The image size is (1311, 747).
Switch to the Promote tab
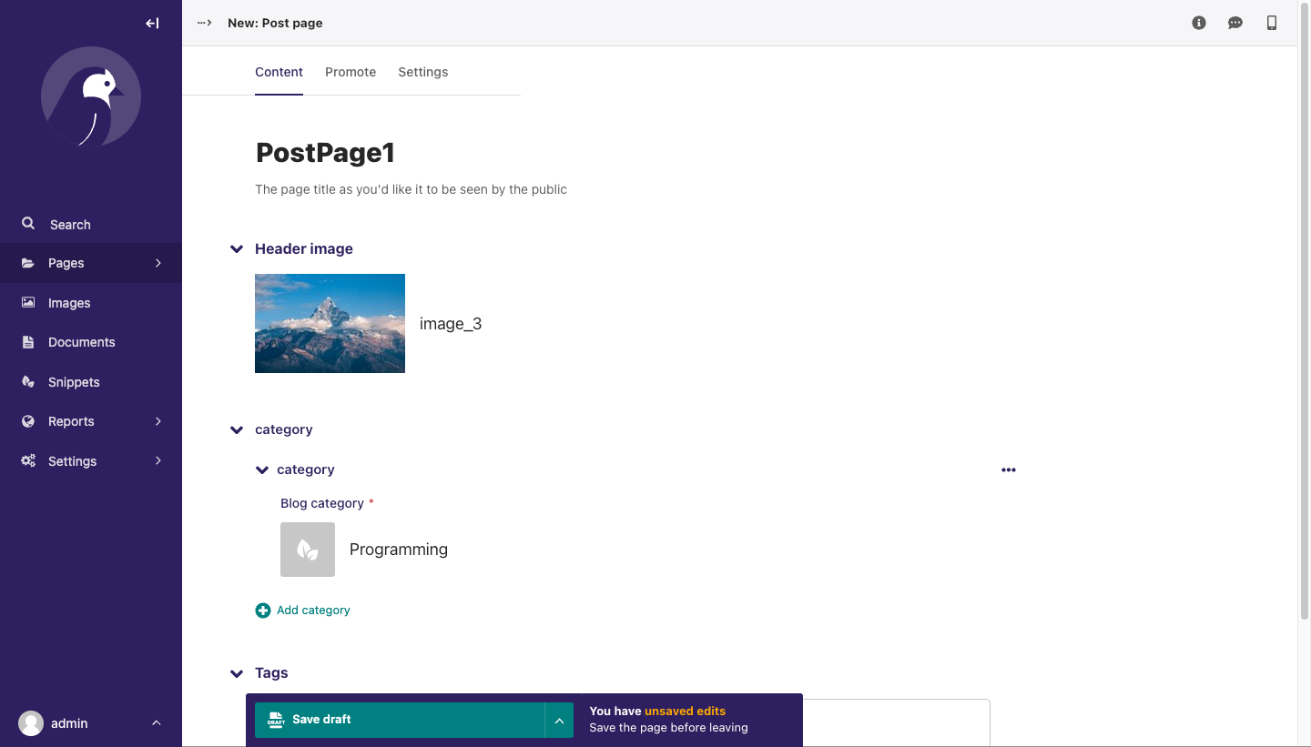coord(351,72)
